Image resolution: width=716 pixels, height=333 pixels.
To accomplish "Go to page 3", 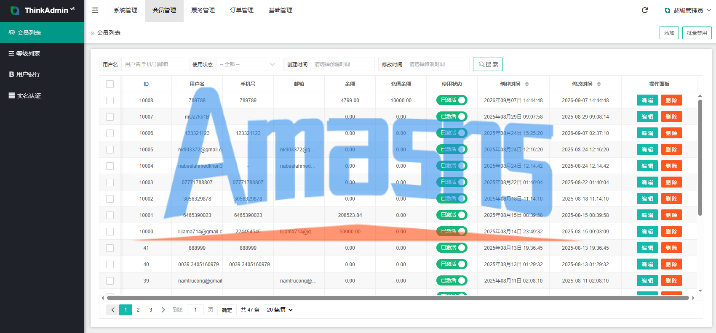I will tap(151, 310).
